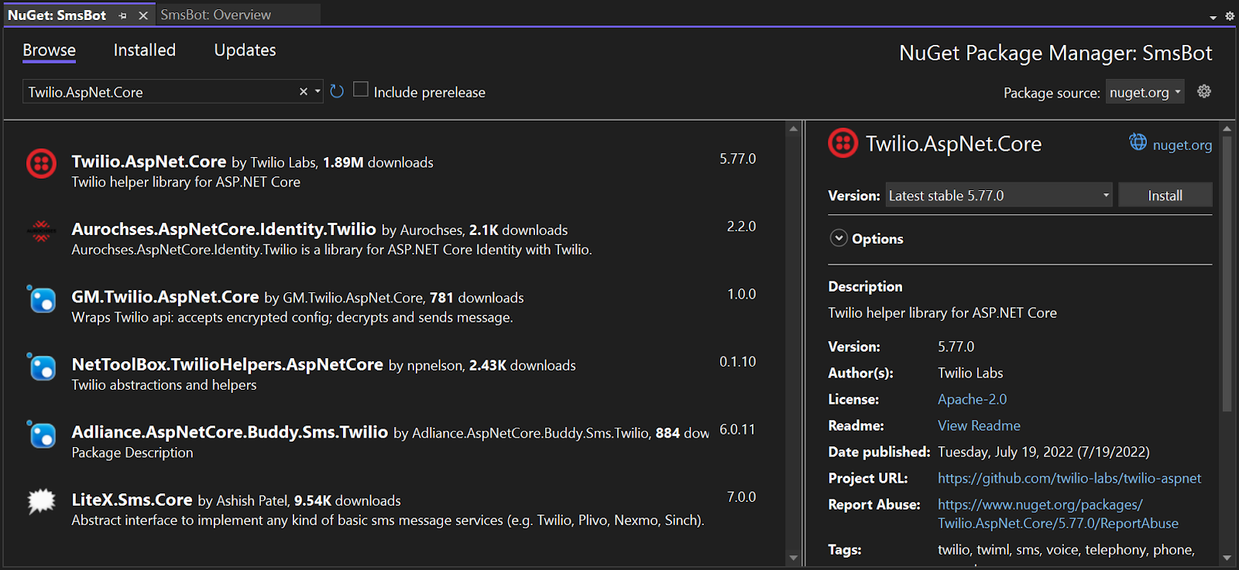Click GM.Twilio.AspNet.Core package icon
Viewport: 1239px width, 570px height.
click(42, 299)
